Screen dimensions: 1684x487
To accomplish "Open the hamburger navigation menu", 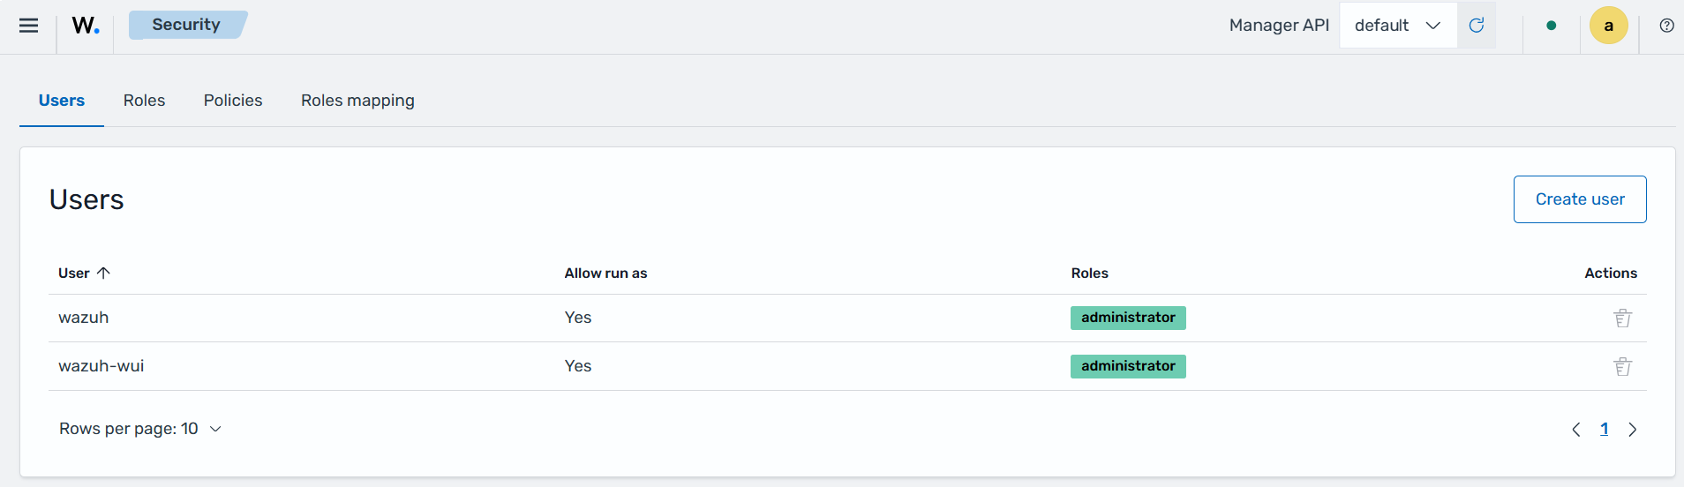I will point(29,26).
